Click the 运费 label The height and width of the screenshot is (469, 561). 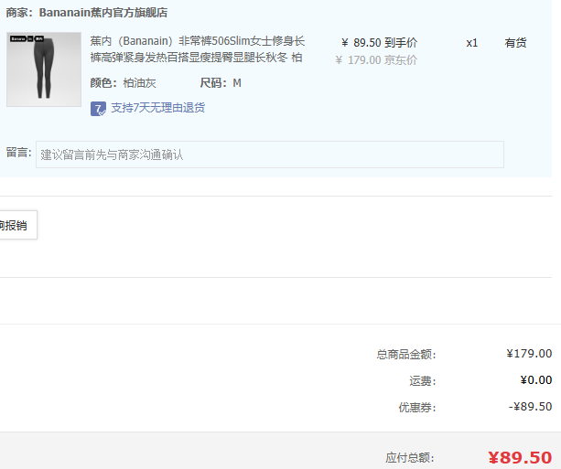click(x=423, y=380)
